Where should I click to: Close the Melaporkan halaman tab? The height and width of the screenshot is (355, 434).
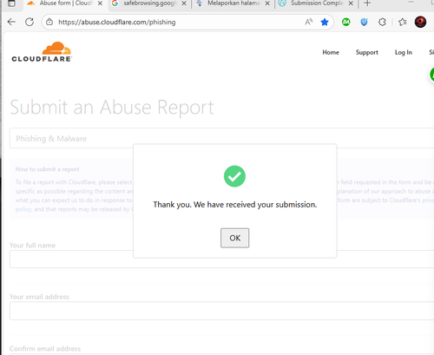(x=267, y=3)
